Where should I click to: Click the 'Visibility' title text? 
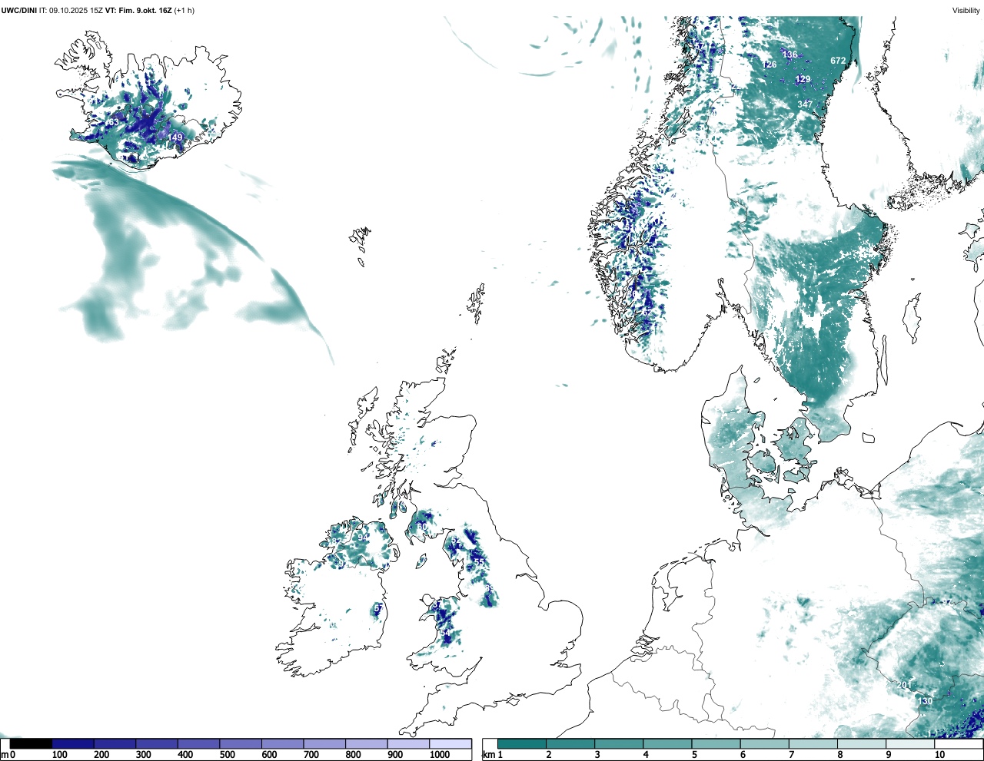[966, 11]
